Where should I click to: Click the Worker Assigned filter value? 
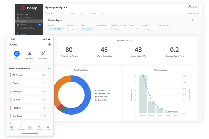102,29
